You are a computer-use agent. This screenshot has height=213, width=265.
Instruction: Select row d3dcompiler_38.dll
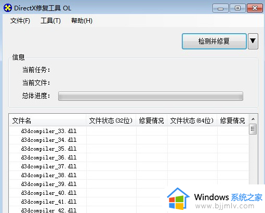pyautogui.click(x=129, y=175)
